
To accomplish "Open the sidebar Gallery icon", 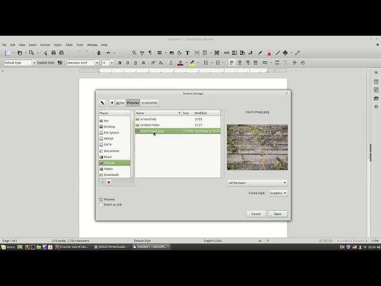I will [x=376, y=98].
